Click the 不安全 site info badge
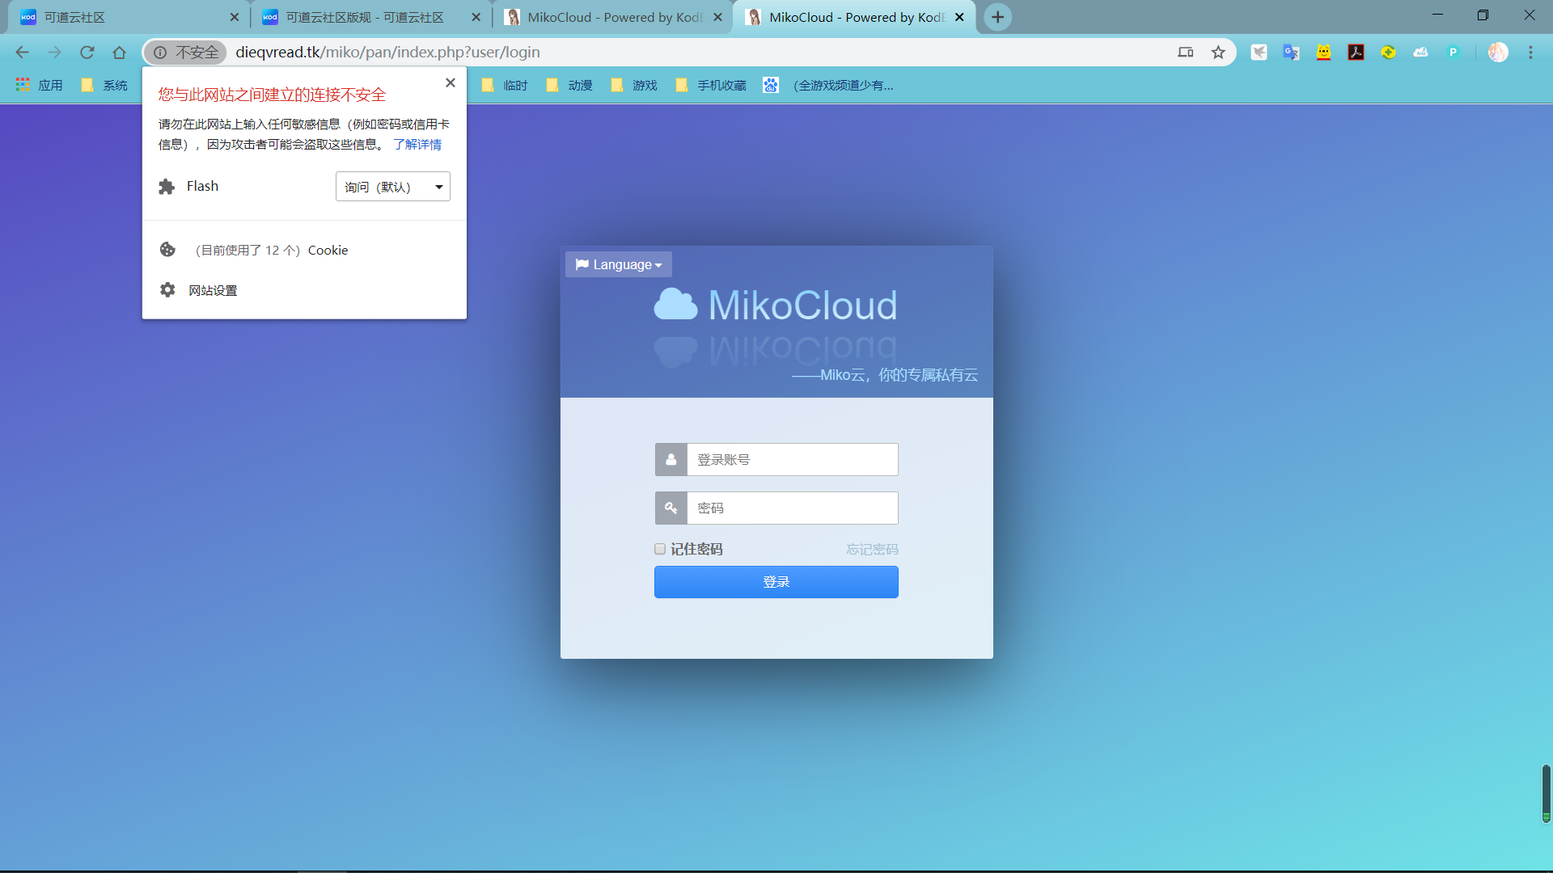 point(186,53)
